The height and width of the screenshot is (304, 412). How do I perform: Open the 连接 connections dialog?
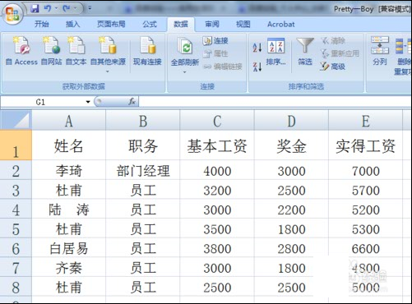click(x=215, y=41)
